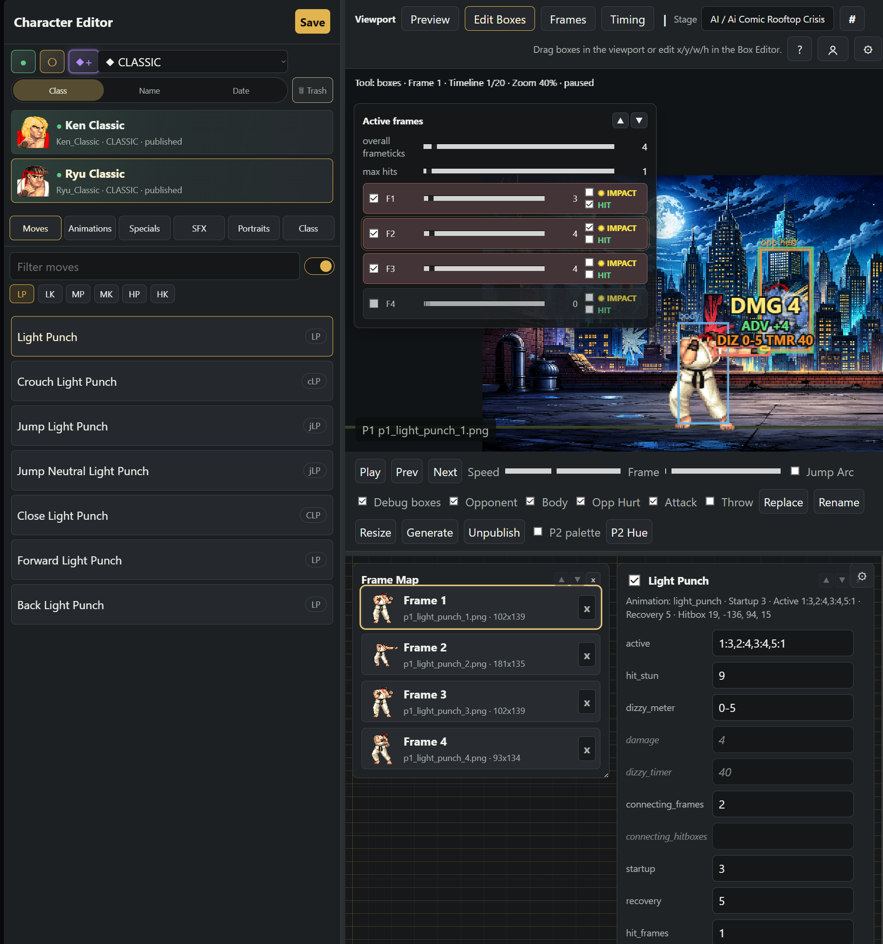Screen dimensions: 883x944
Task: Close the Frame Map panel
Action: pos(593,579)
